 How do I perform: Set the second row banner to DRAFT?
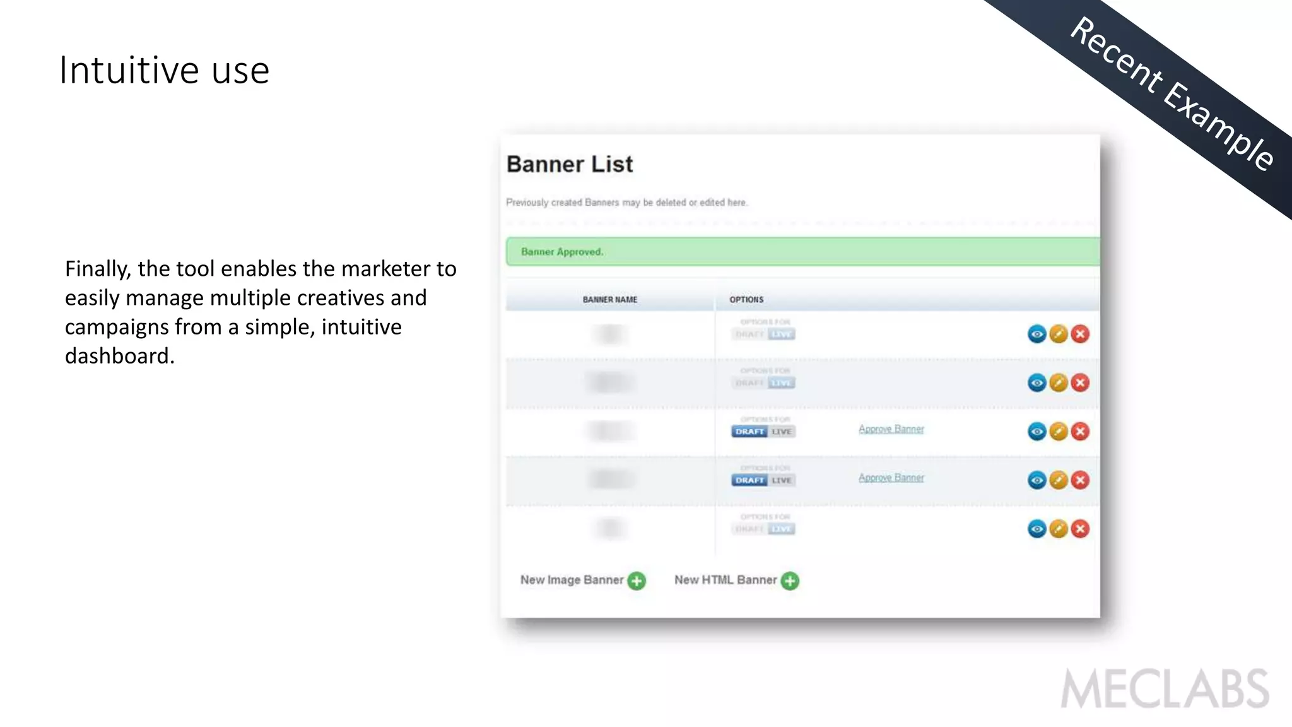click(x=749, y=383)
